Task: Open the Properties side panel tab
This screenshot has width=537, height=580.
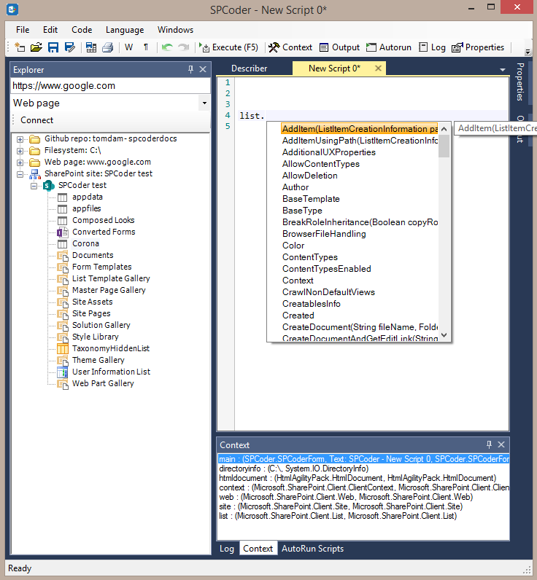Action: pos(520,82)
